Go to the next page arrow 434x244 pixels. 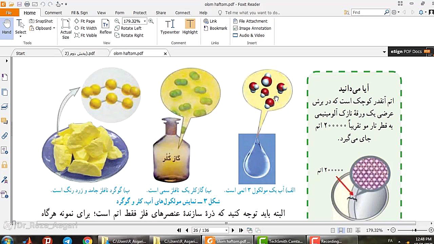tap(233, 230)
